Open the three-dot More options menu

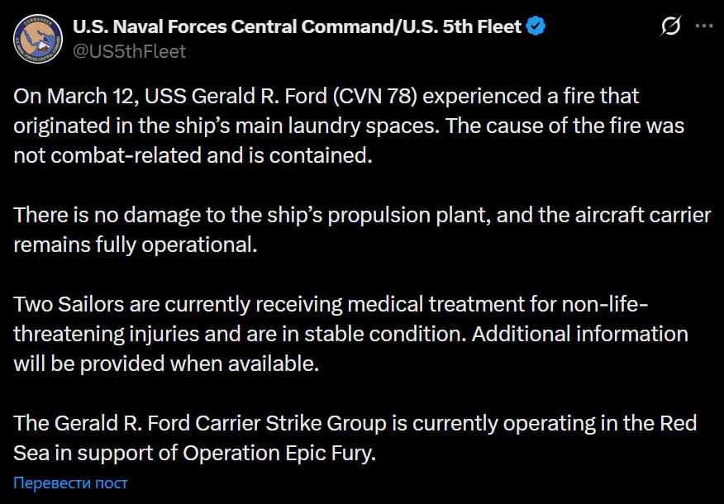703,26
